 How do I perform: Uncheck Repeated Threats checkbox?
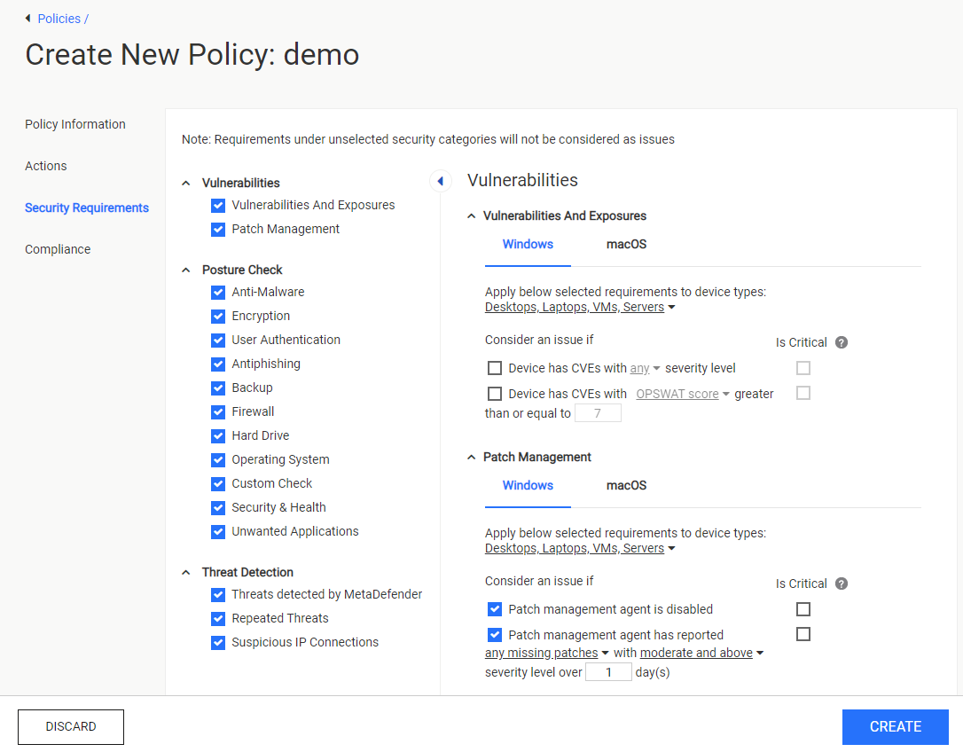click(x=218, y=619)
